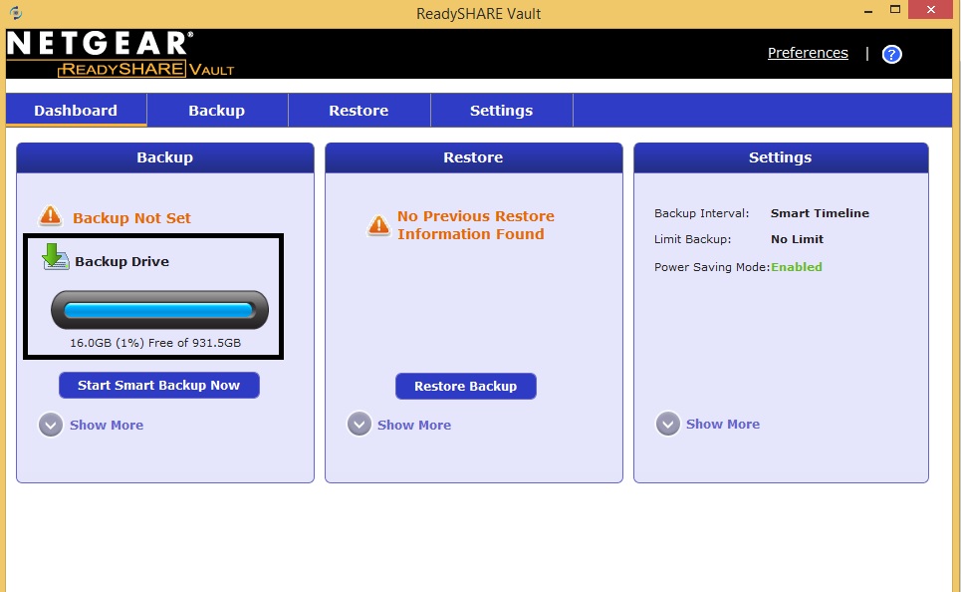Click the Smart Timeline interval value

tap(820, 213)
